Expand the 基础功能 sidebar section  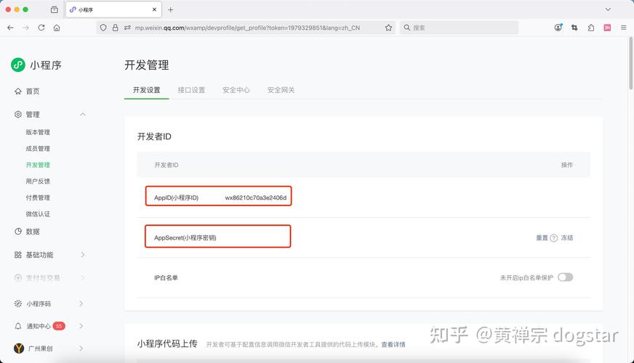pyautogui.click(x=82, y=255)
